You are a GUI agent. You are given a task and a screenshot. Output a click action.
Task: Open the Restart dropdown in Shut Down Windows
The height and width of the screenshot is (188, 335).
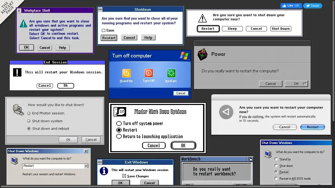(x=86, y=166)
